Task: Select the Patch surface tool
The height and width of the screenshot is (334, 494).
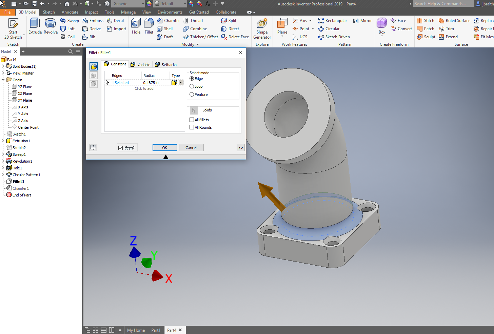Action: (x=426, y=29)
